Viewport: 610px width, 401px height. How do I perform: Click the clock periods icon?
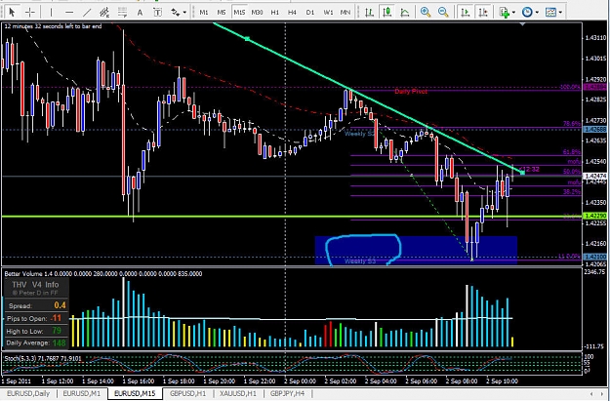click(527, 12)
